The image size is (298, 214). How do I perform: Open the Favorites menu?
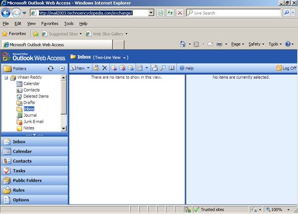click(50, 24)
